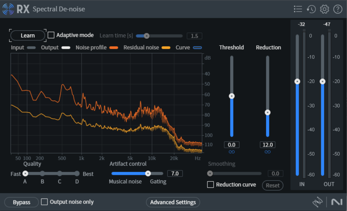Open Advanced Settings
Screen dimensions: 347x211
[x=173, y=202]
